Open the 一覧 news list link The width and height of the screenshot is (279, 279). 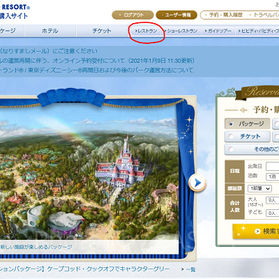[x=188, y=269]
